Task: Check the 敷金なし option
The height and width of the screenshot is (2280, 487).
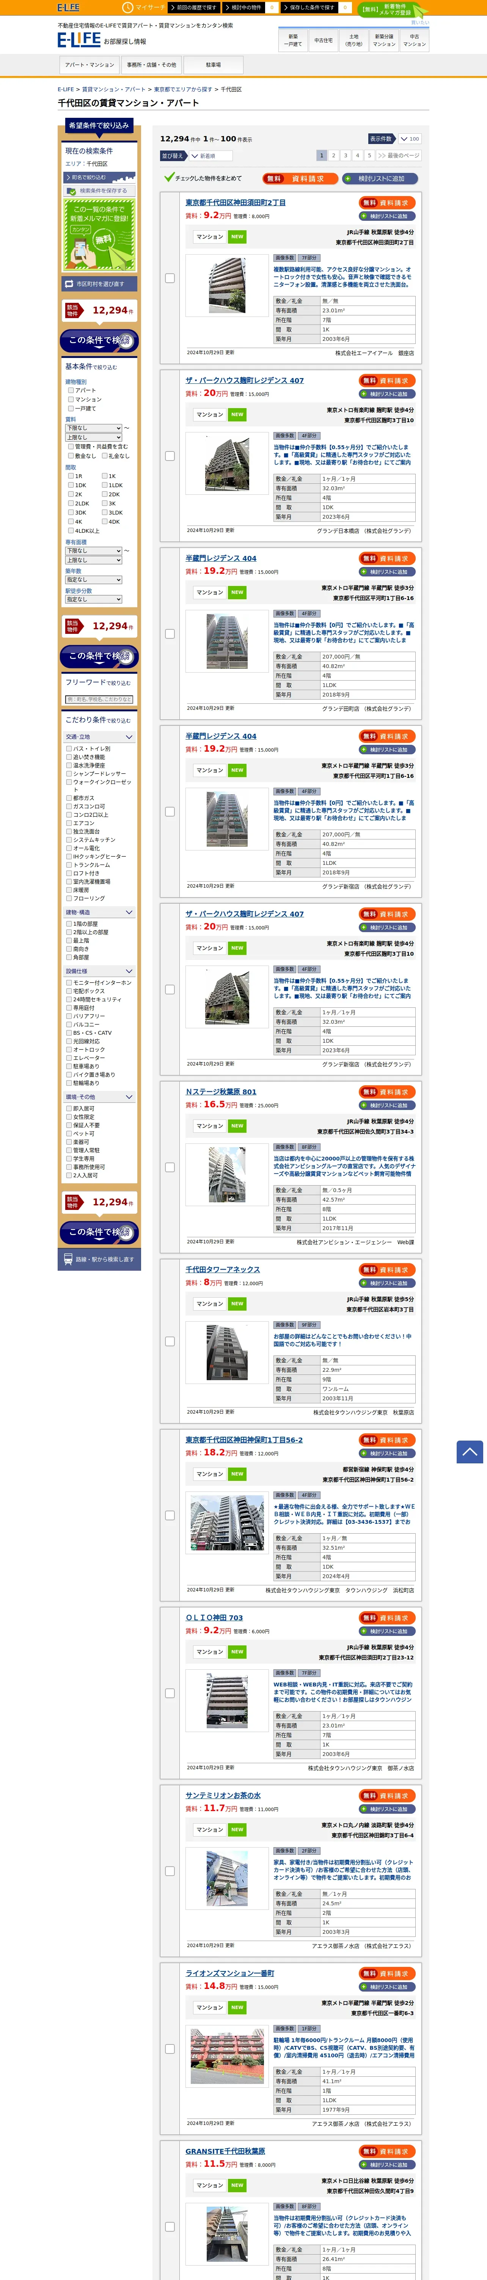Action: [x=71, y=456]
